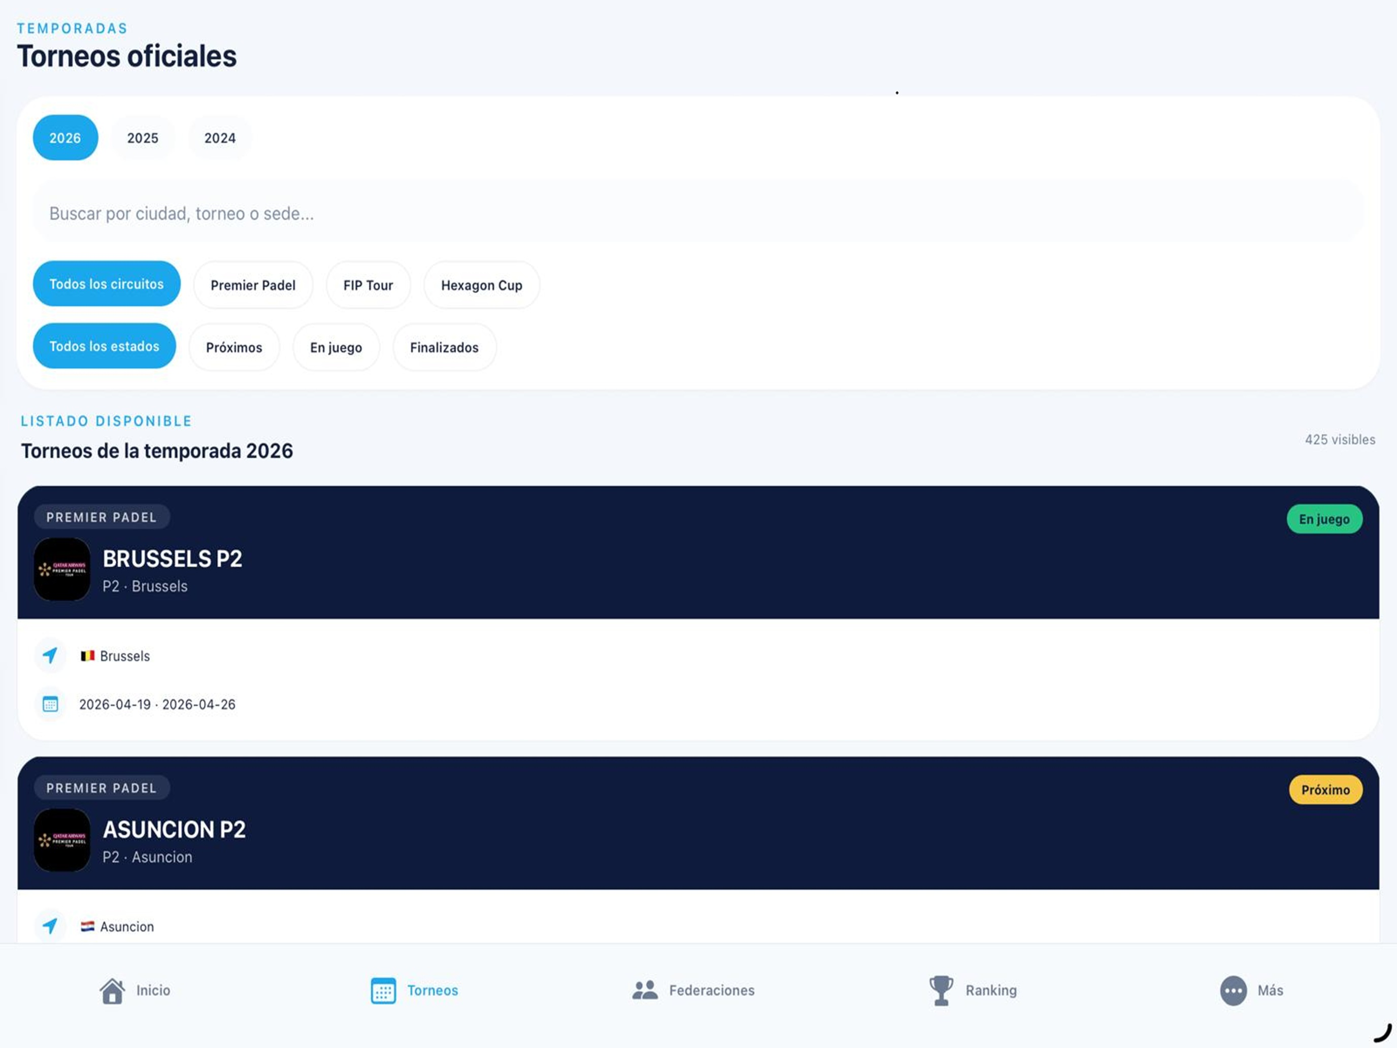Show only Próximos tournaments
Viewport: 1397px width, 1048px height.
click(x=235, y=347)
